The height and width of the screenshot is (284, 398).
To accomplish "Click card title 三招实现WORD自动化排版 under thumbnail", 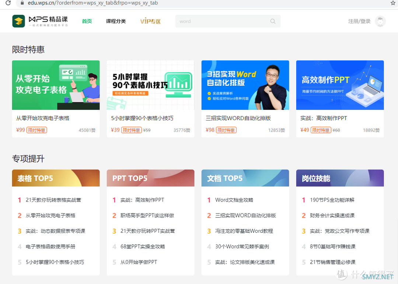I will (238, 118).
